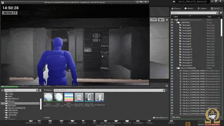This screenshot has width=224, height=126.
Task: Click the RectLight3 light icon
Action: click(x=180, y=31)
